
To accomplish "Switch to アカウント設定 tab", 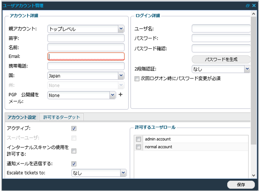I will tap(22, 117).
